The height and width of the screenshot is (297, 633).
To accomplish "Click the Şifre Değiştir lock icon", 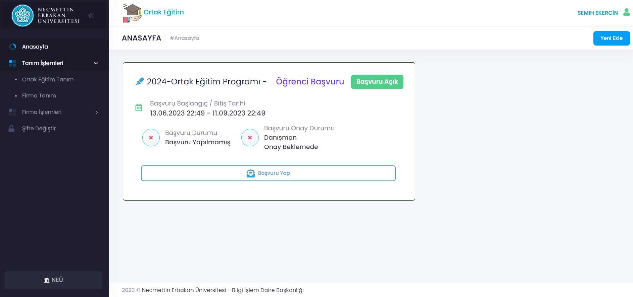I will pos(12,129).
